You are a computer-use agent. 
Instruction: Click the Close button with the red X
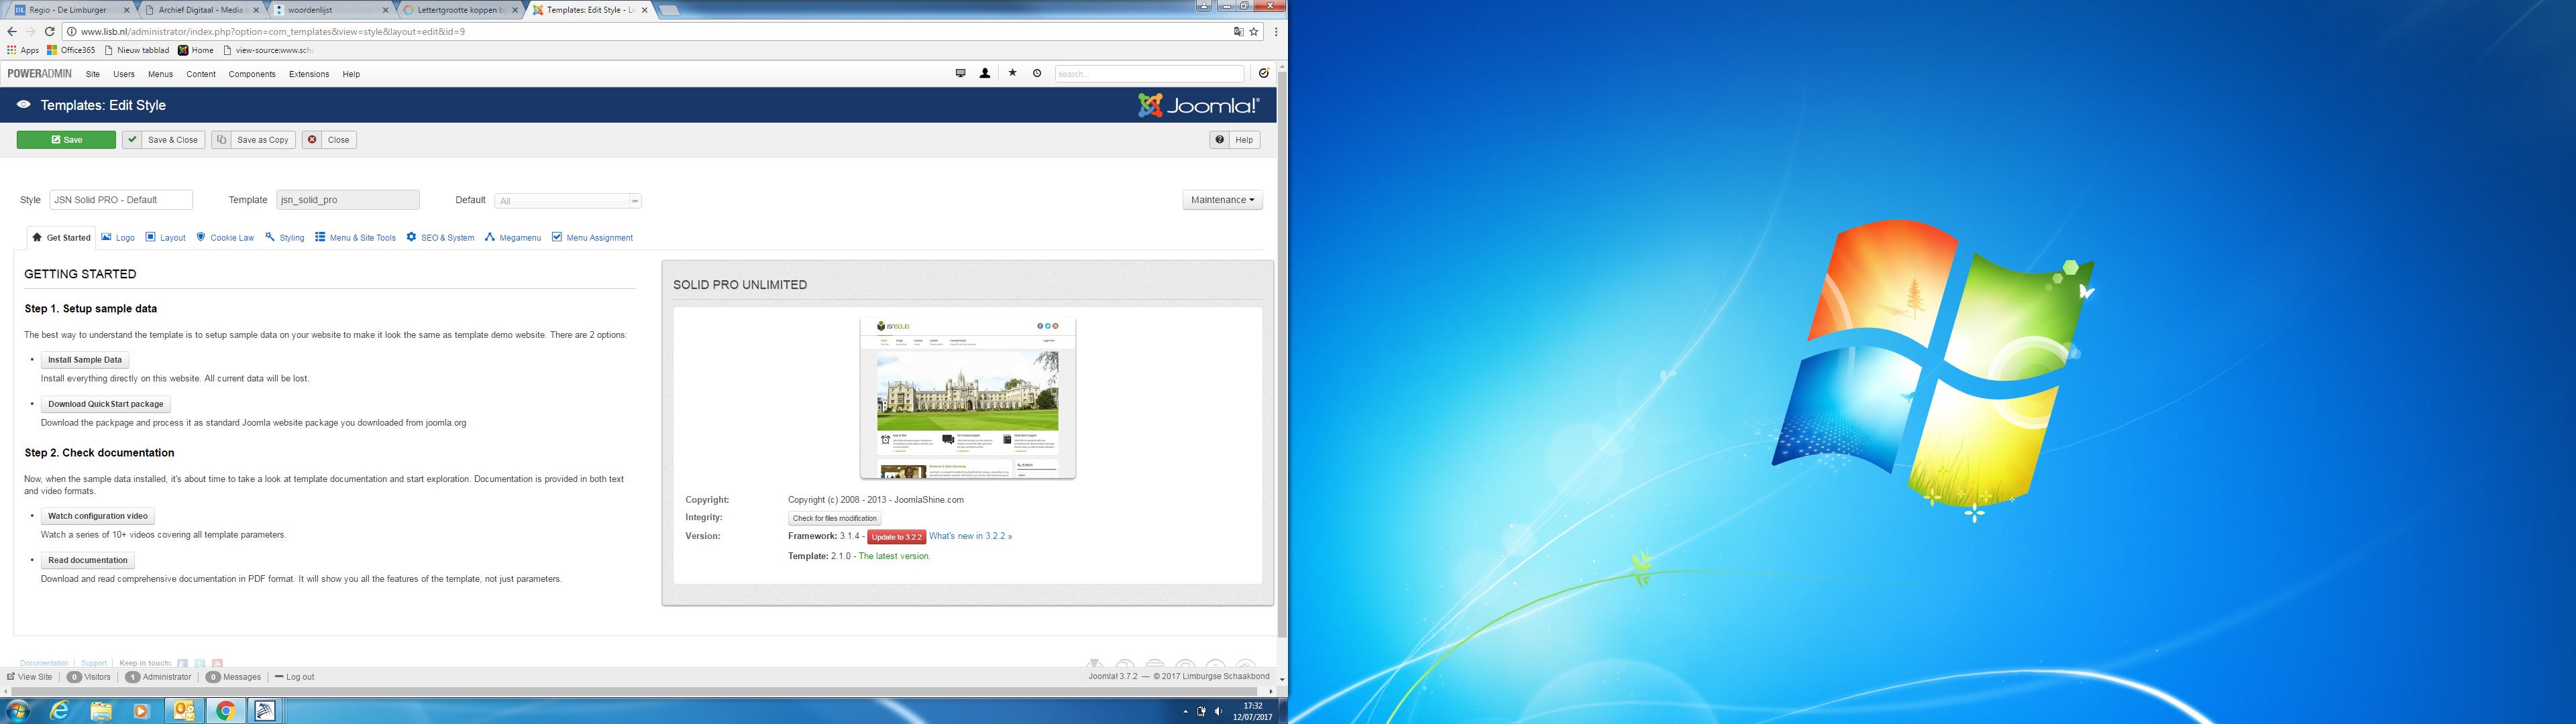pyautogui.click(x=329, y=140)
